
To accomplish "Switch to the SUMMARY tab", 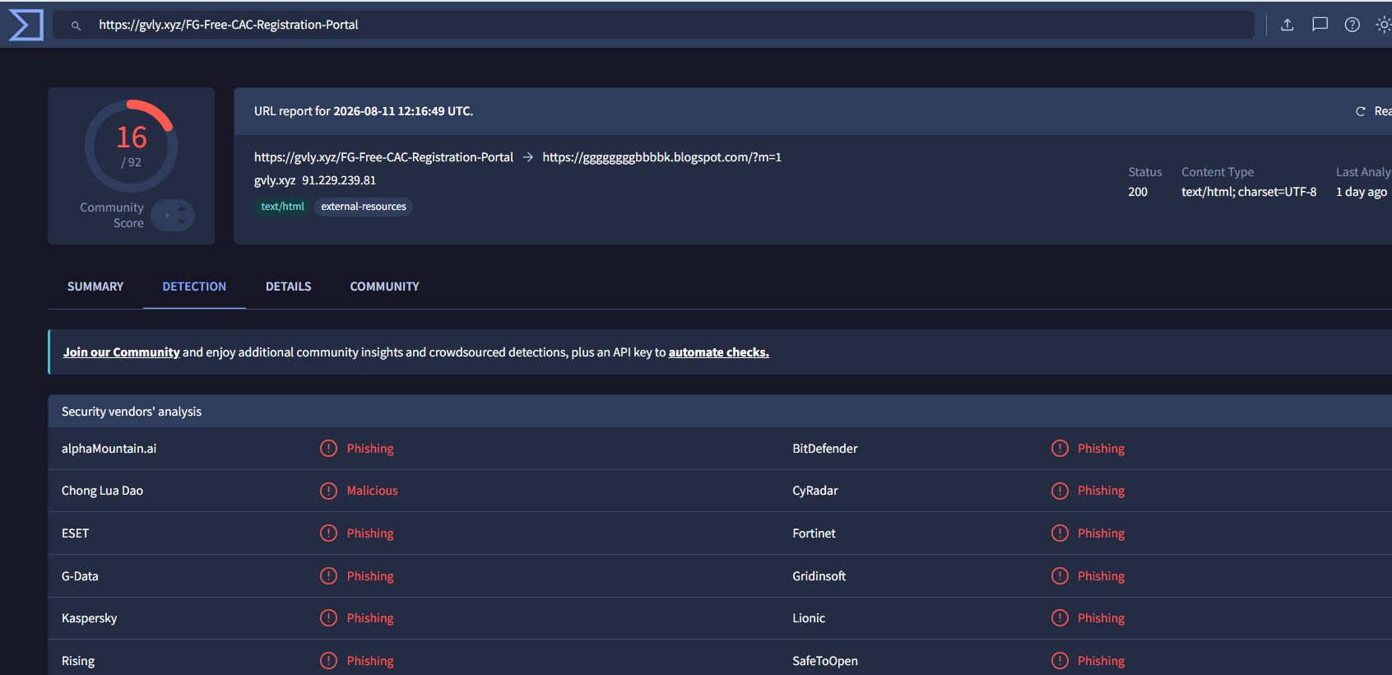I will coord(95,286).
